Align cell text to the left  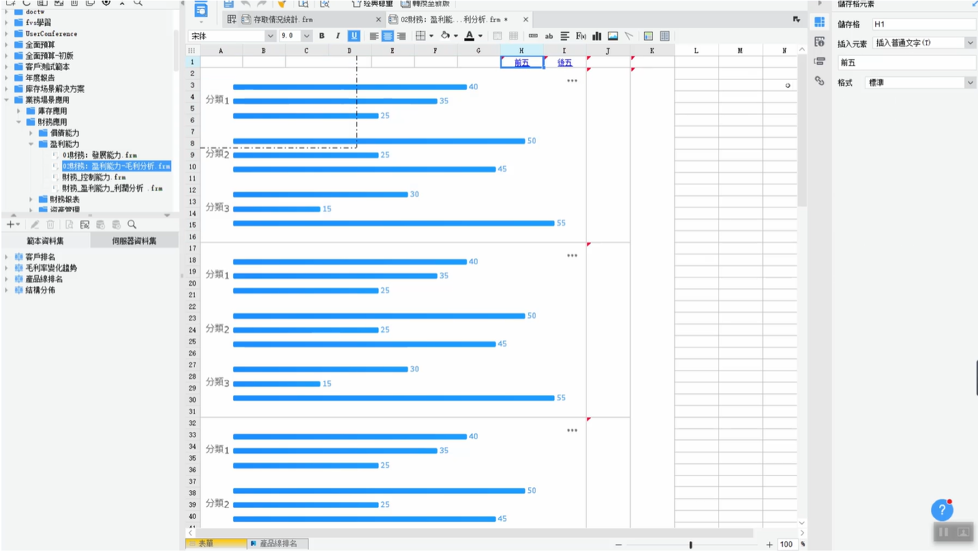(374, 36)
